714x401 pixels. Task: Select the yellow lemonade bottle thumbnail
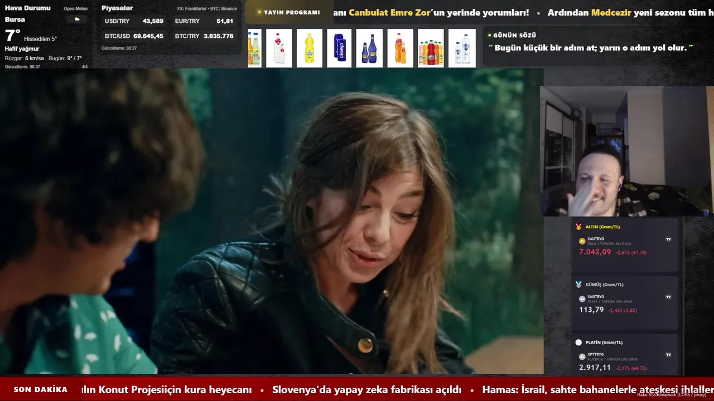coord(310,48)
